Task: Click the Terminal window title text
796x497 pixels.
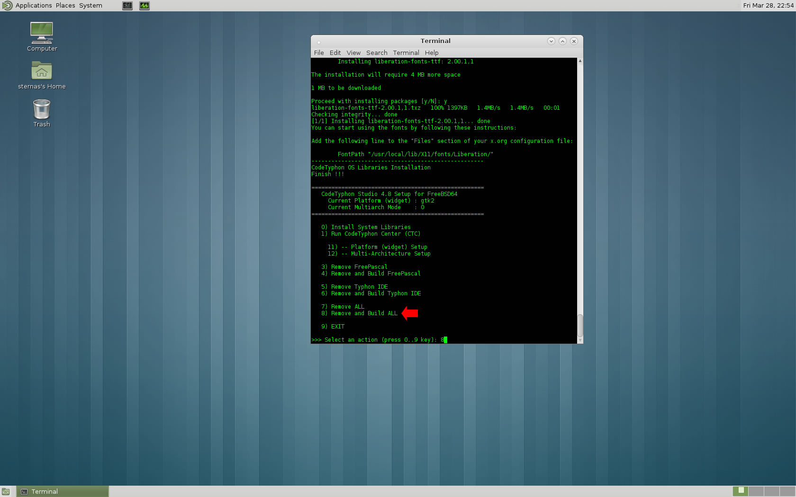Action: coord(435,41)
